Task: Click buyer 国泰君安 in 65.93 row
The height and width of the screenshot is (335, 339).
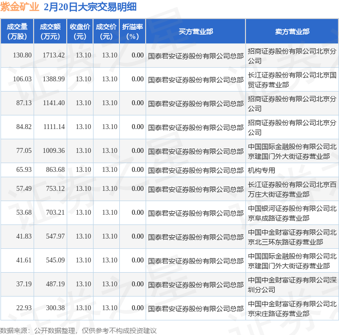Action: (x=196, y=170)
